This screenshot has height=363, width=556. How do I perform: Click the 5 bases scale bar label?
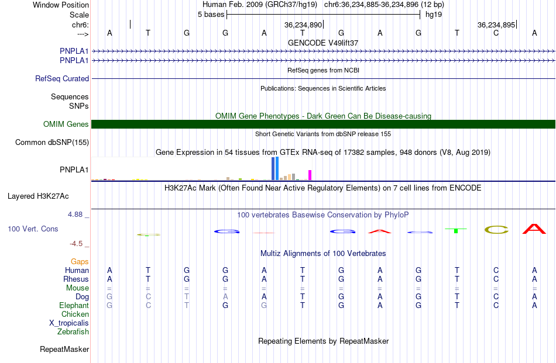tap(211, 15)
